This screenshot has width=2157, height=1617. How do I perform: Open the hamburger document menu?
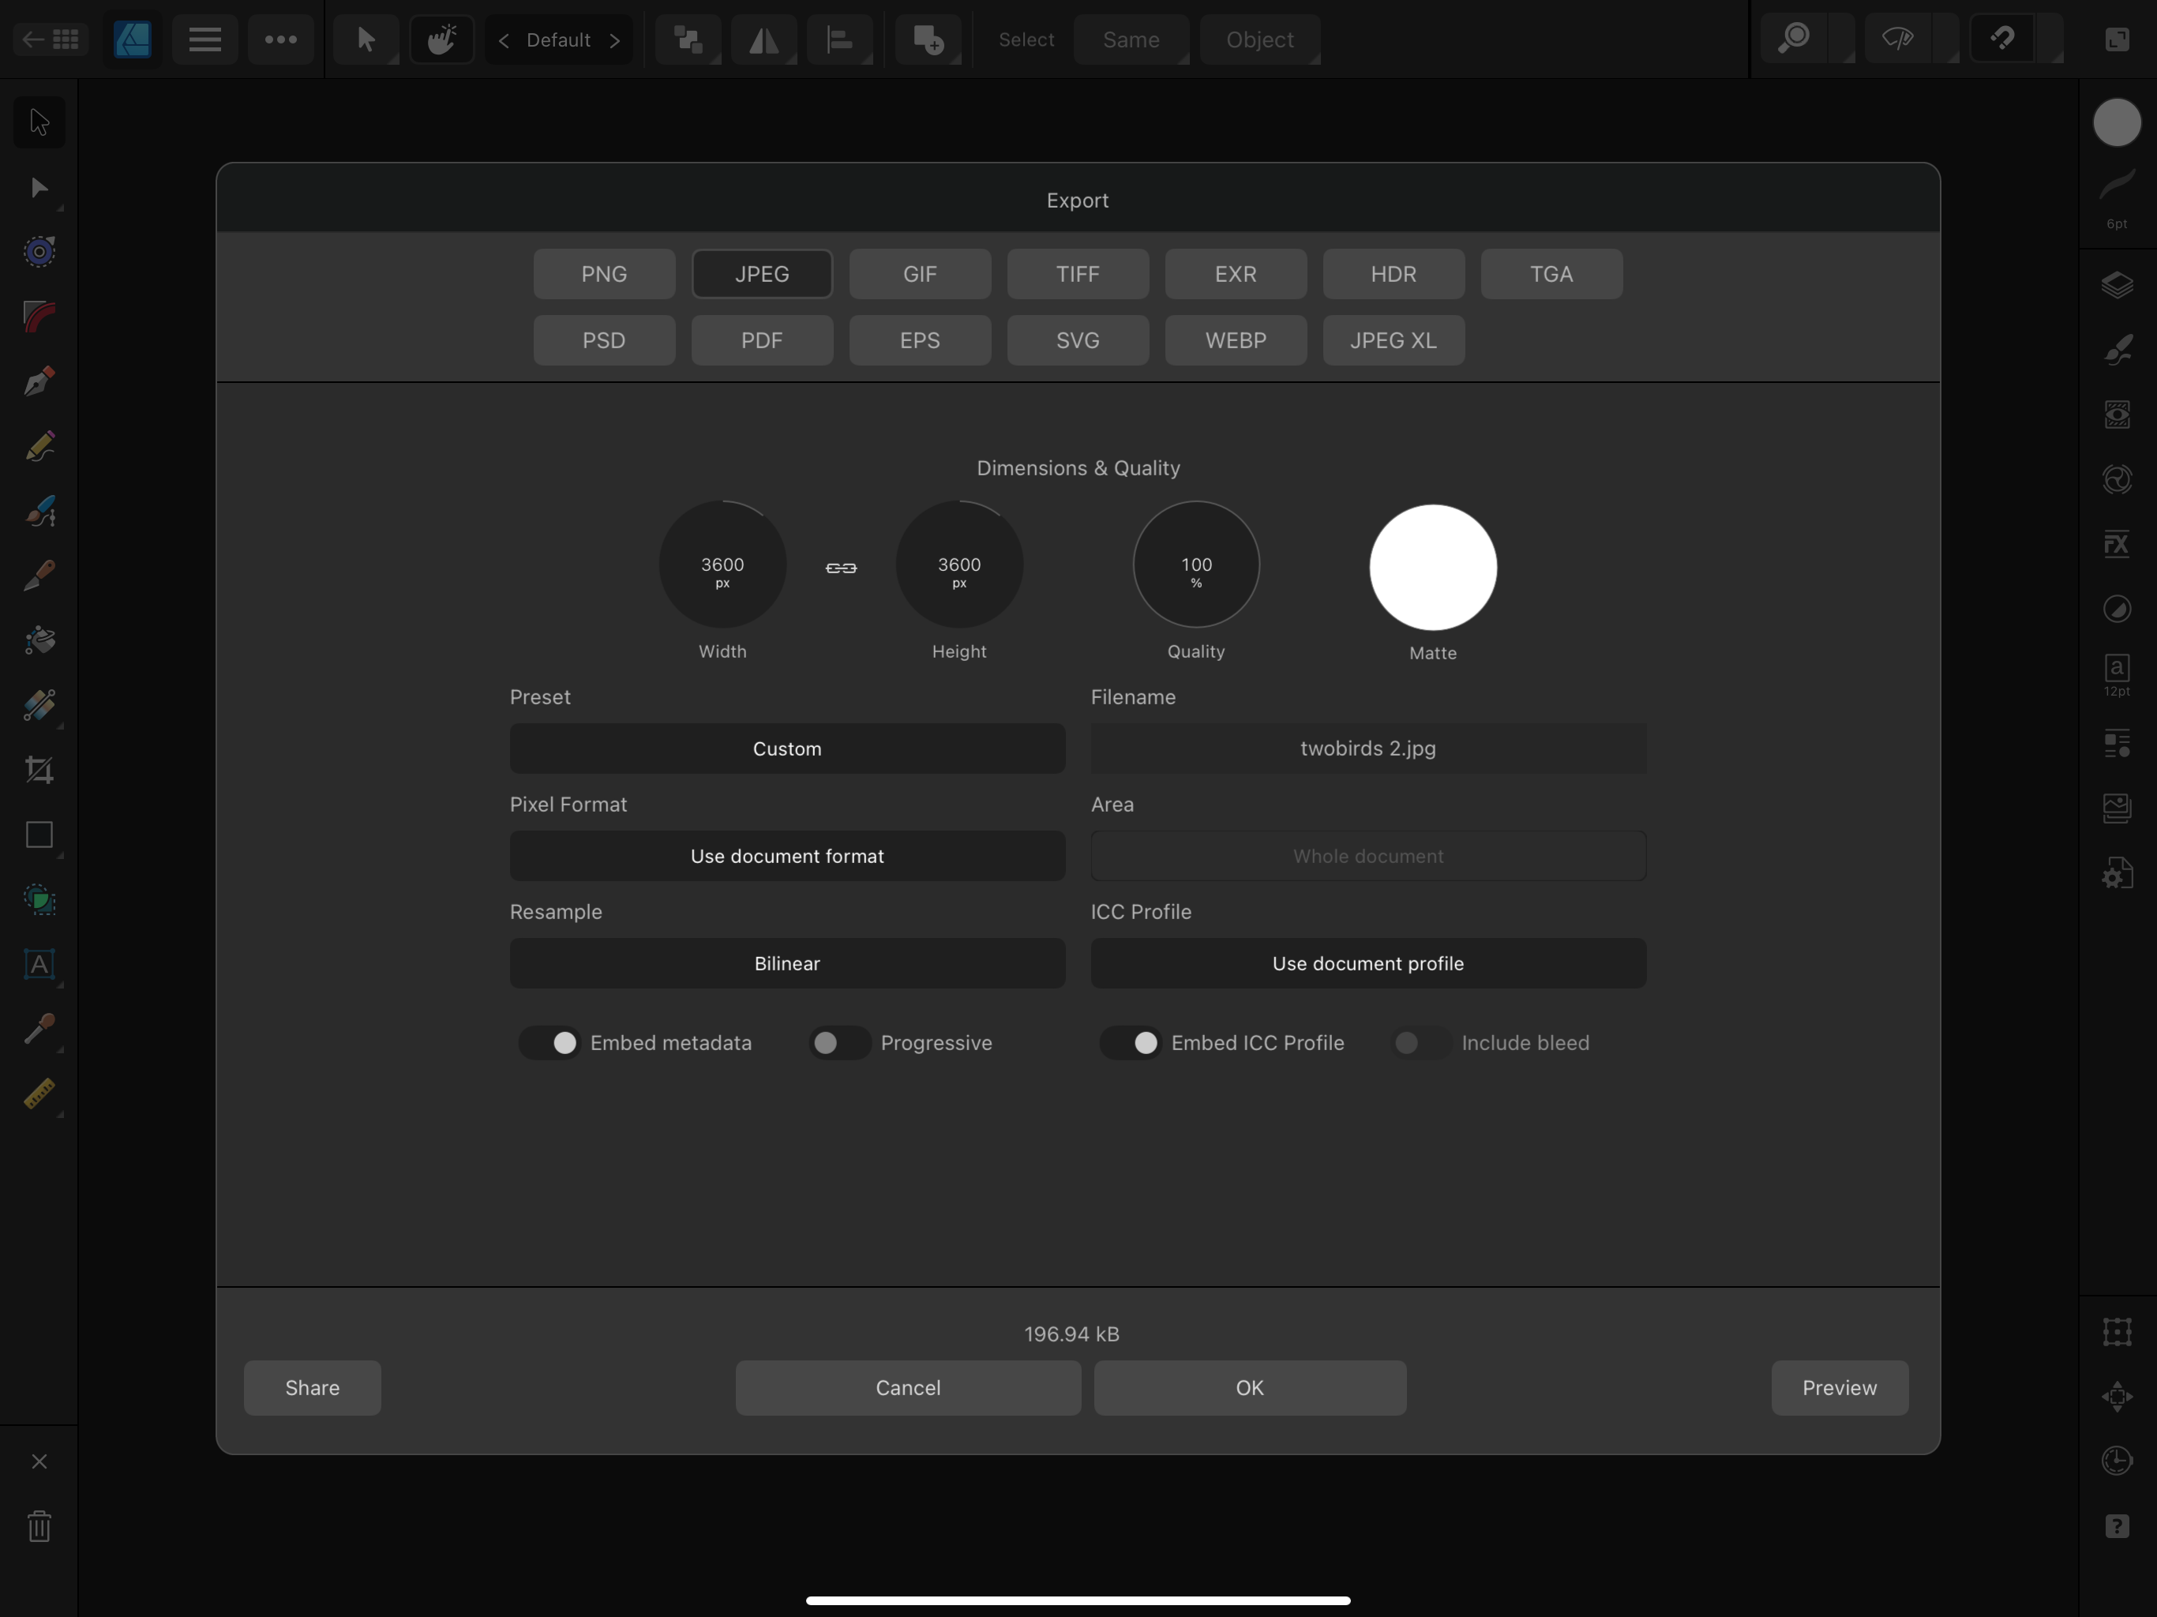(x=204, y=40)
